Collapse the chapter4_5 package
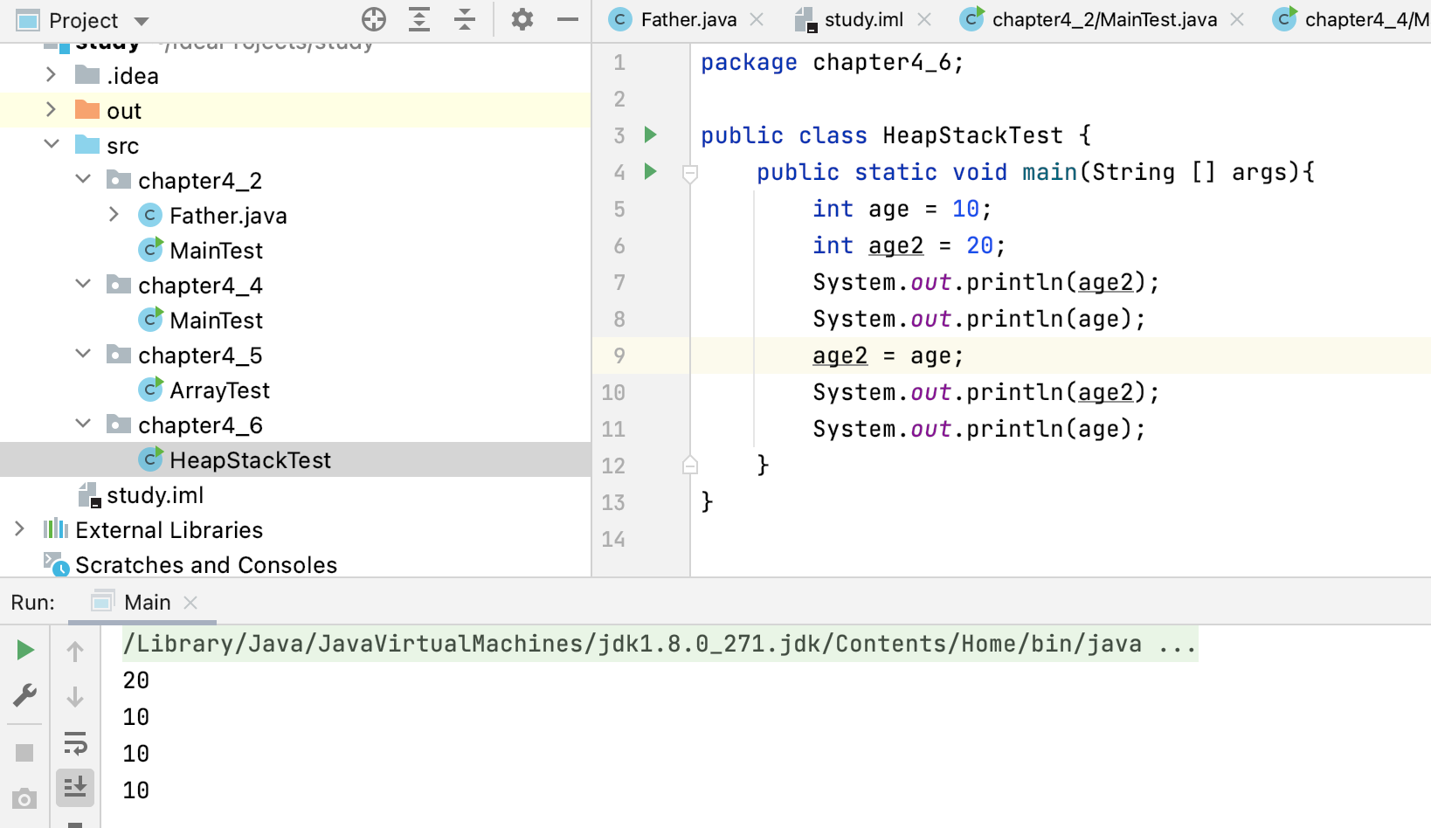1431x828 pixels. coord(83,354)
